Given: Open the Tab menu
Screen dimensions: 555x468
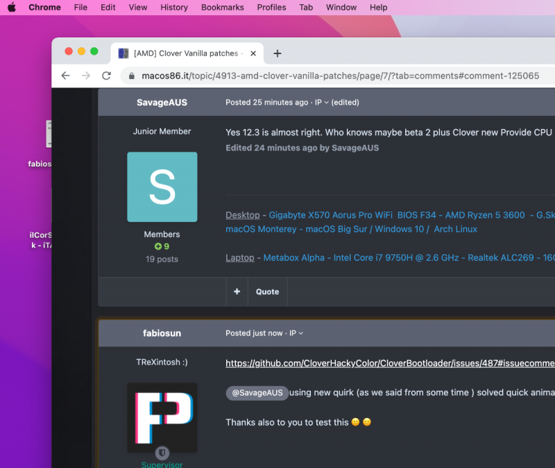Looking at the screenshot, I should point(306,8).
